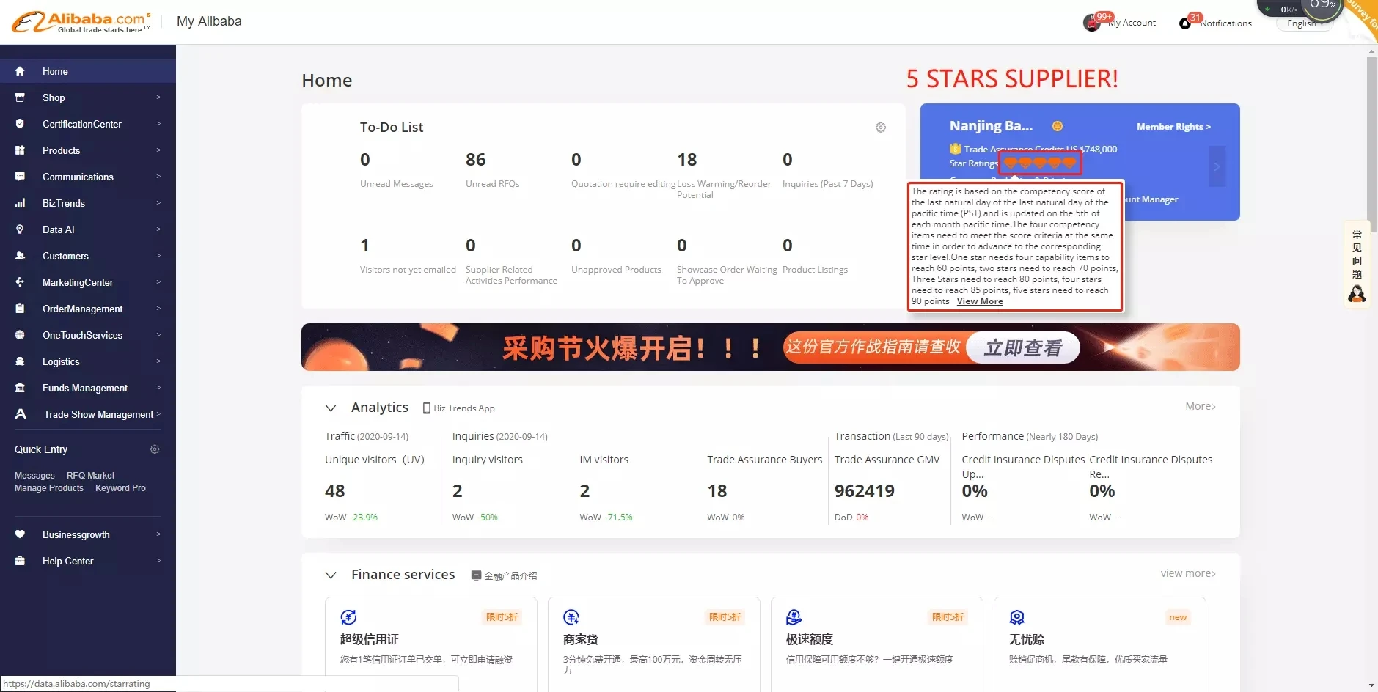Click Loss Warming/Reorder Potential item

724,189
